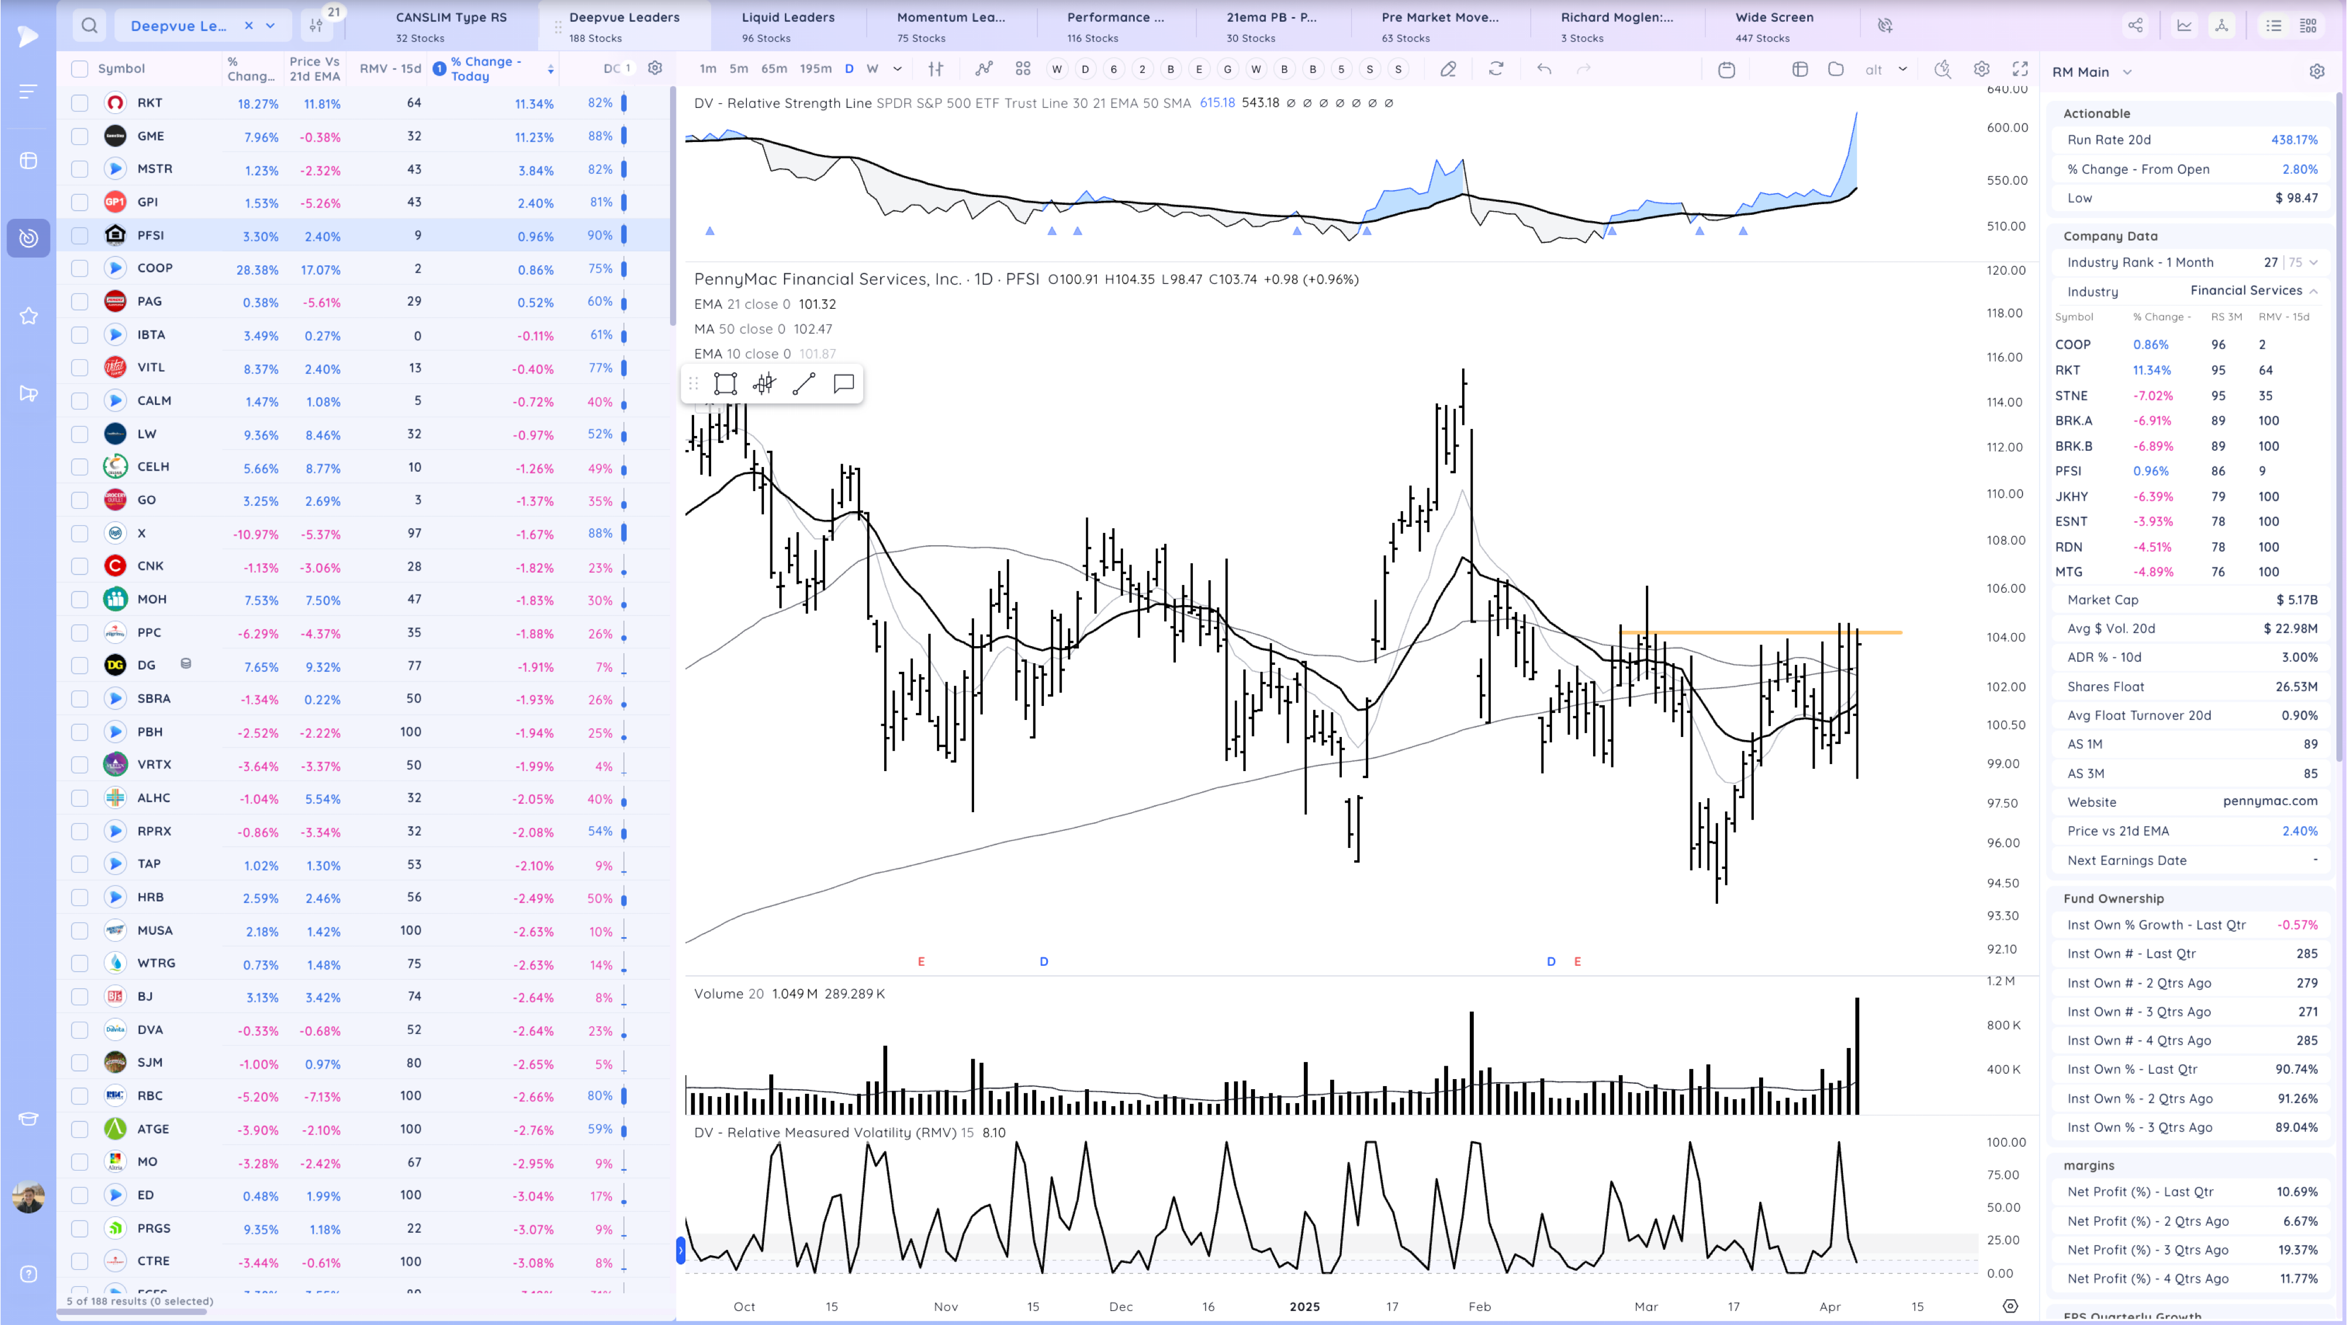Image resolution: width=2347 pixels, height=1325 pixels.
Task: Open the screener filters icon showing 21
Action: [x=316, y=25]
